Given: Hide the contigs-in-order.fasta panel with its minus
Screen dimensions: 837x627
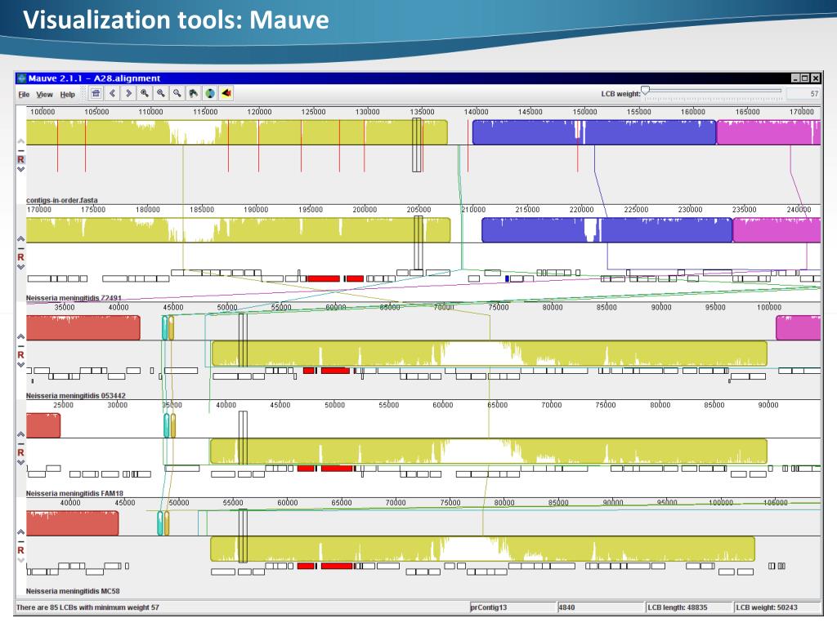Looking at the screenshot, I should pyautogui.click(x=20, y=151).
